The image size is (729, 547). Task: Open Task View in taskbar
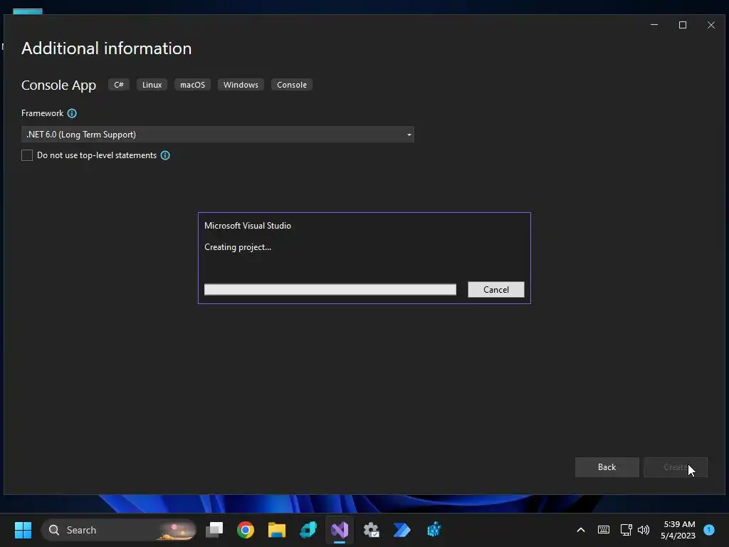[x=214, y=530]
